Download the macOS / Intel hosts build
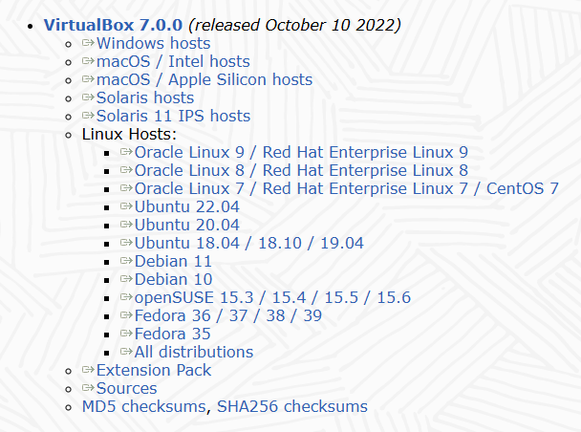The image size is (581, 432). click(x=173, y=61)
